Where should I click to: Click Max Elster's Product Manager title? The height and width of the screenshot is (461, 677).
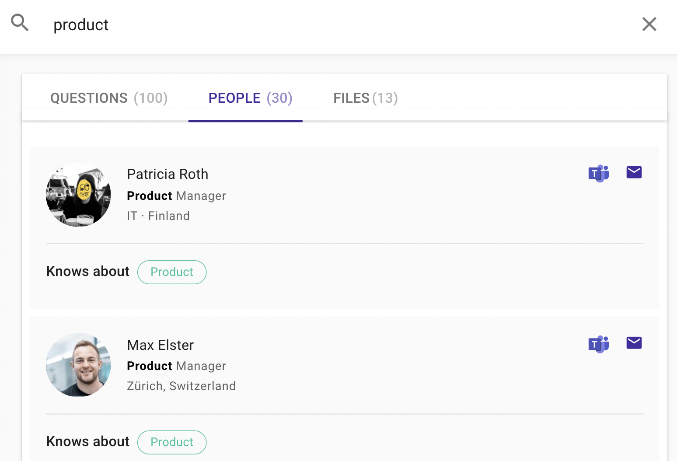click(176, 366)
